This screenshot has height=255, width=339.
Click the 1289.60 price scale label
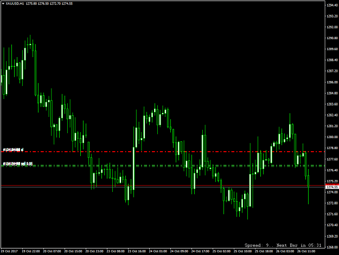coord(332,49)
